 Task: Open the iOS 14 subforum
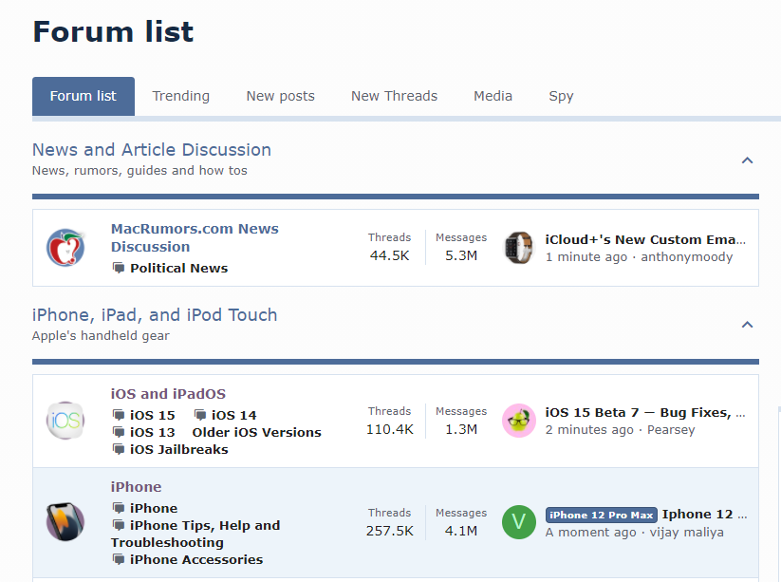pyautogui.click(x=234, y=415)
